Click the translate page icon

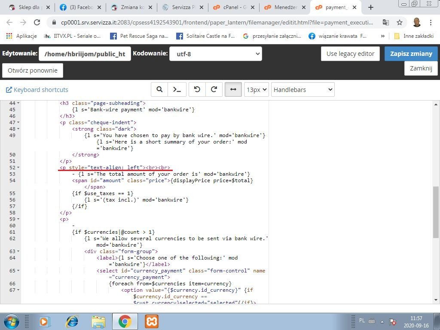coord(386,22)
